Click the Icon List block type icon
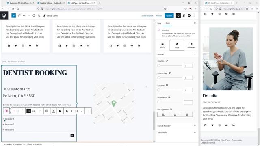 point(14,111)
